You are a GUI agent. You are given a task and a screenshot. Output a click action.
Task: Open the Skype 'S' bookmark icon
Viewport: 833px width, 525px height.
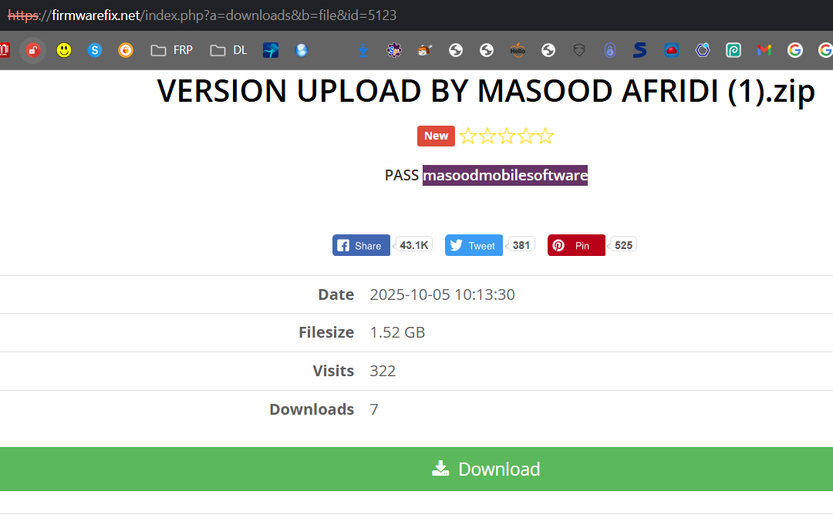95,50
